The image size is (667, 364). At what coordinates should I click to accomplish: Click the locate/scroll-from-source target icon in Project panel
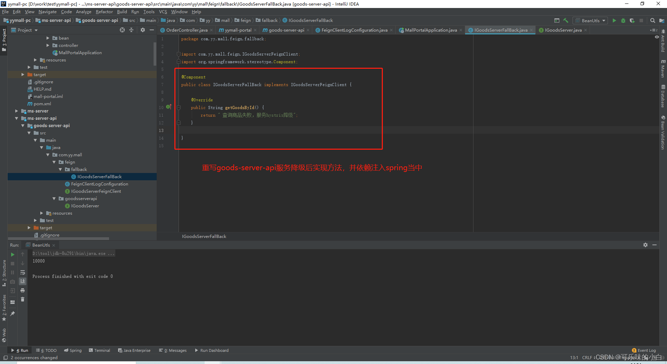122,30
